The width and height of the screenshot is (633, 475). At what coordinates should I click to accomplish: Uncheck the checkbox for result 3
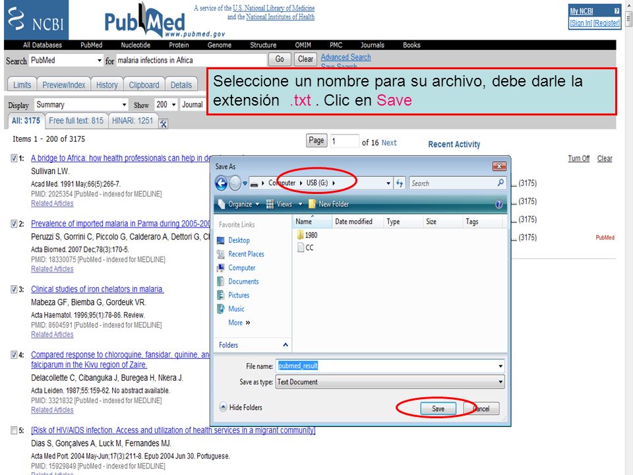[x=14, y=289]
